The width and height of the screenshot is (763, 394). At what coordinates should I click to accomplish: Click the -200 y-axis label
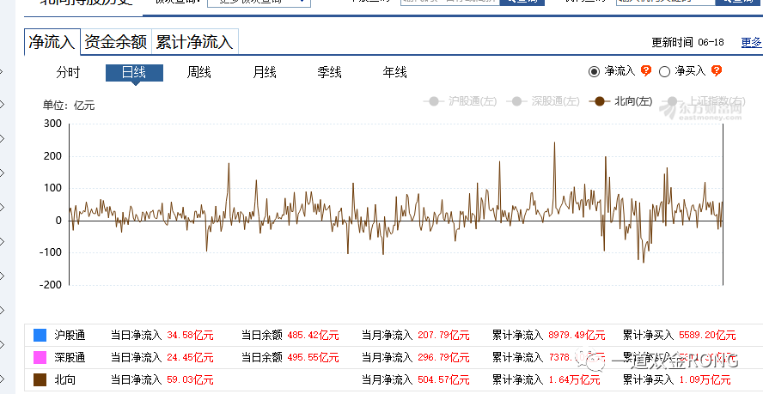[51, 285]
